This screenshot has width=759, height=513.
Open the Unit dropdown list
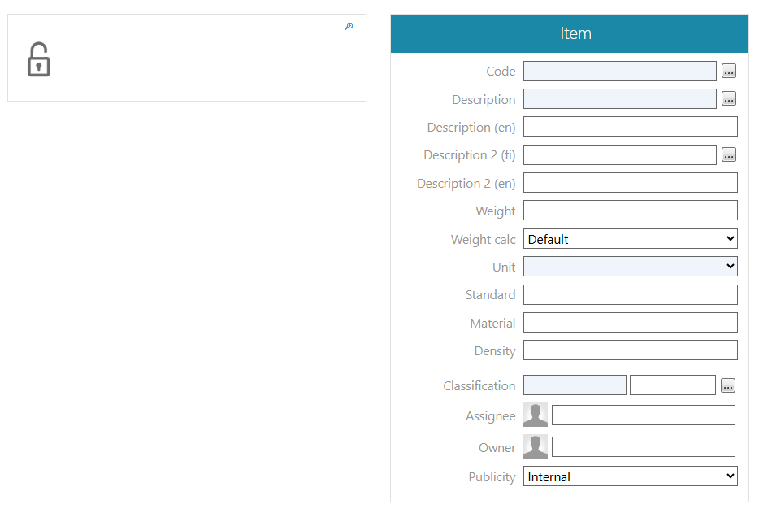[x=630, y=267]
